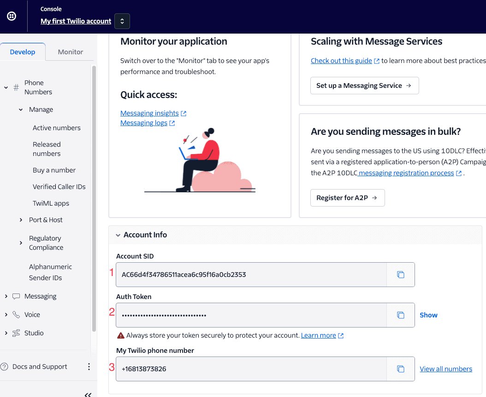486x397 pixels.
Task: Expand the Studio section
Action: coord(6,333)
